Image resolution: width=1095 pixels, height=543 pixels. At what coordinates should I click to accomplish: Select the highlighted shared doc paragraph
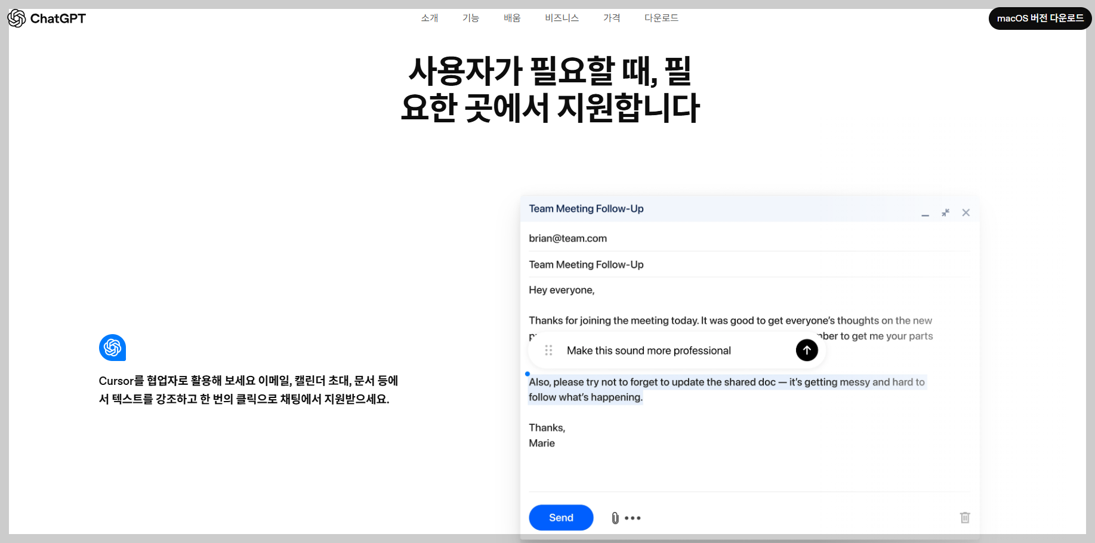pos(727,389)
